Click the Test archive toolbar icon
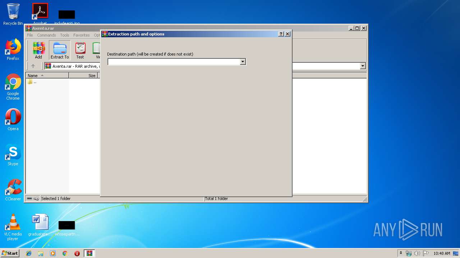Viewport: 460px width, 258px height. pos(80,50)
